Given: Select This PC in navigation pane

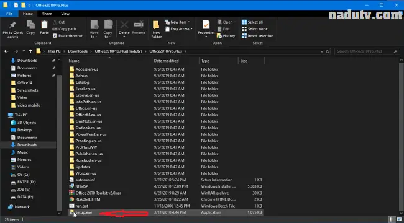Looking at the screenshot, I should pos(21,115).
